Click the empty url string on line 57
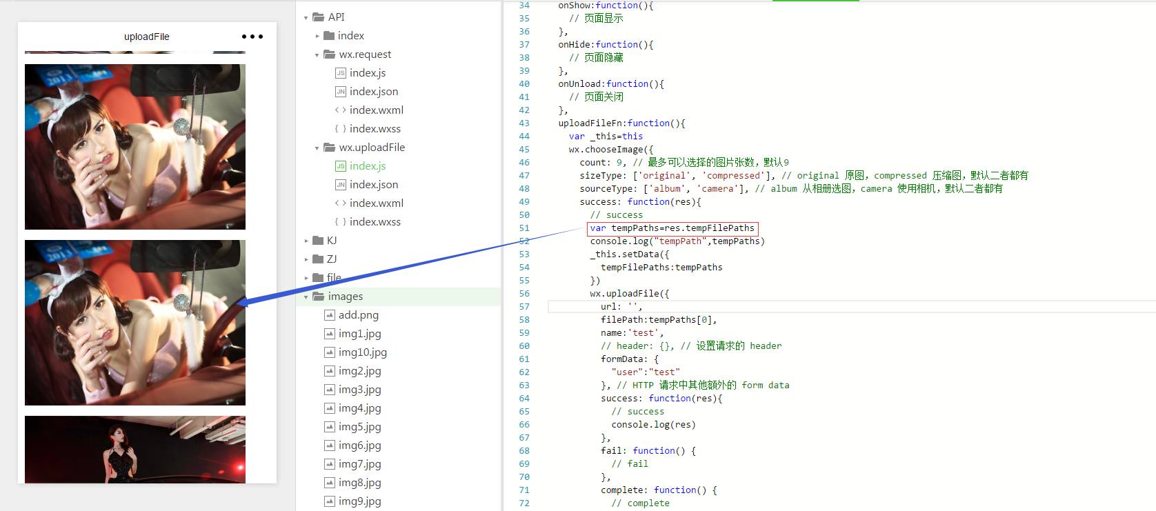 [632, 307]
